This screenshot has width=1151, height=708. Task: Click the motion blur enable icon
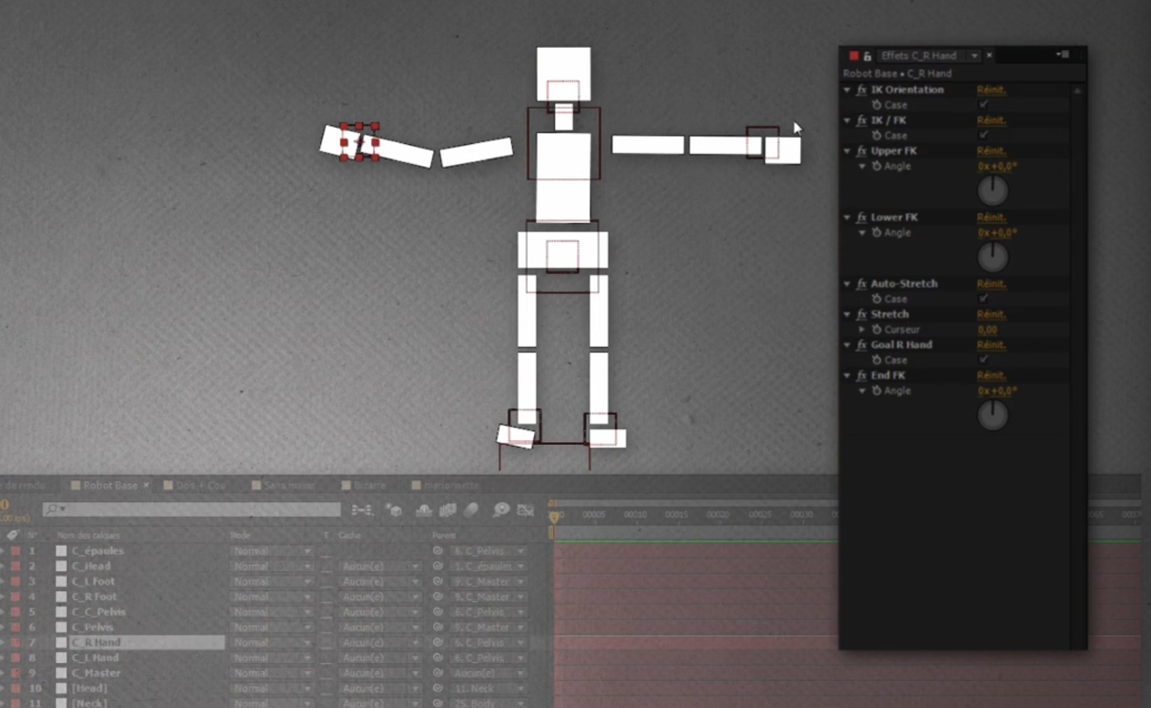click(x=472, y=510)
